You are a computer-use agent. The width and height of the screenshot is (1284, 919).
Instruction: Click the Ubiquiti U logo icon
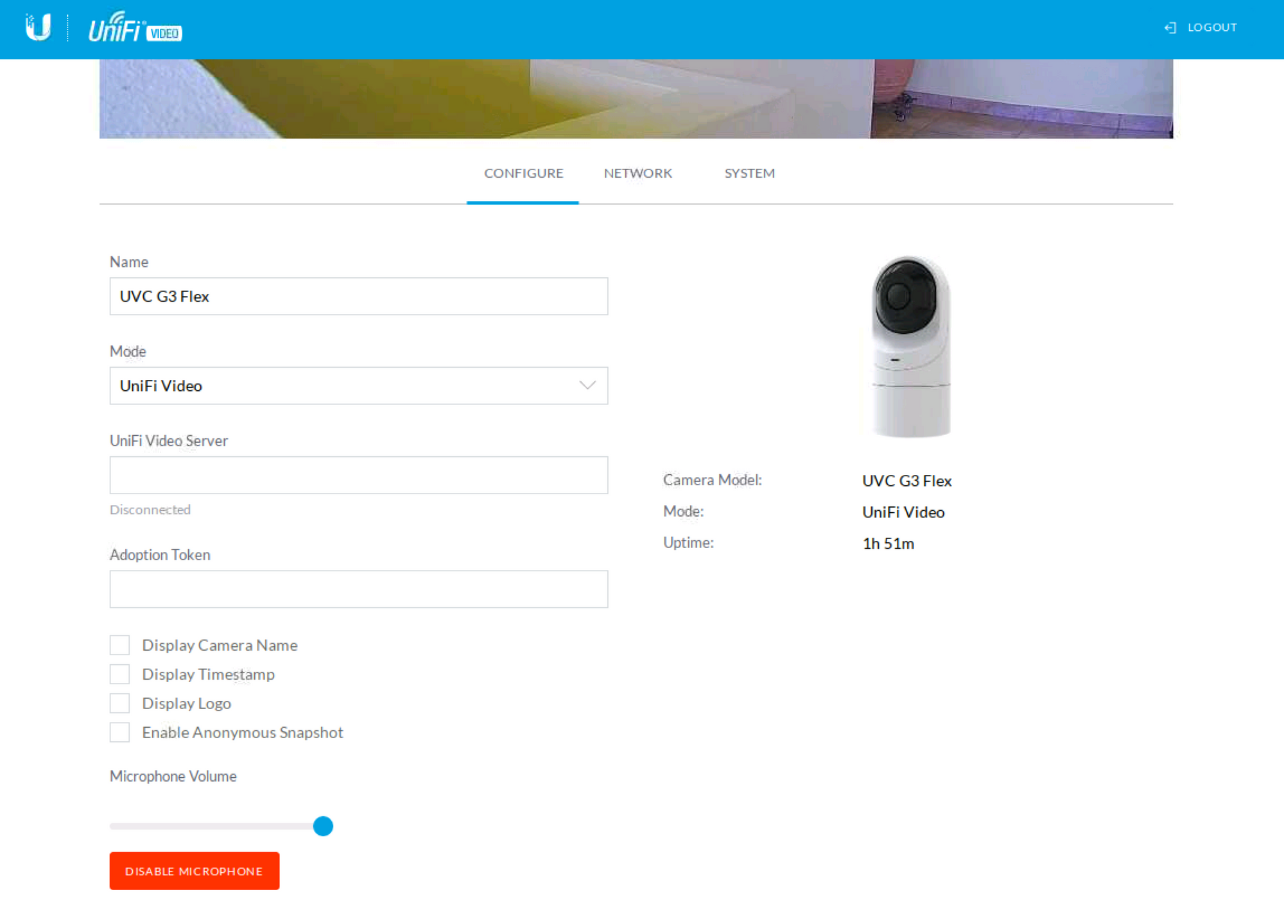click(38, 28)
